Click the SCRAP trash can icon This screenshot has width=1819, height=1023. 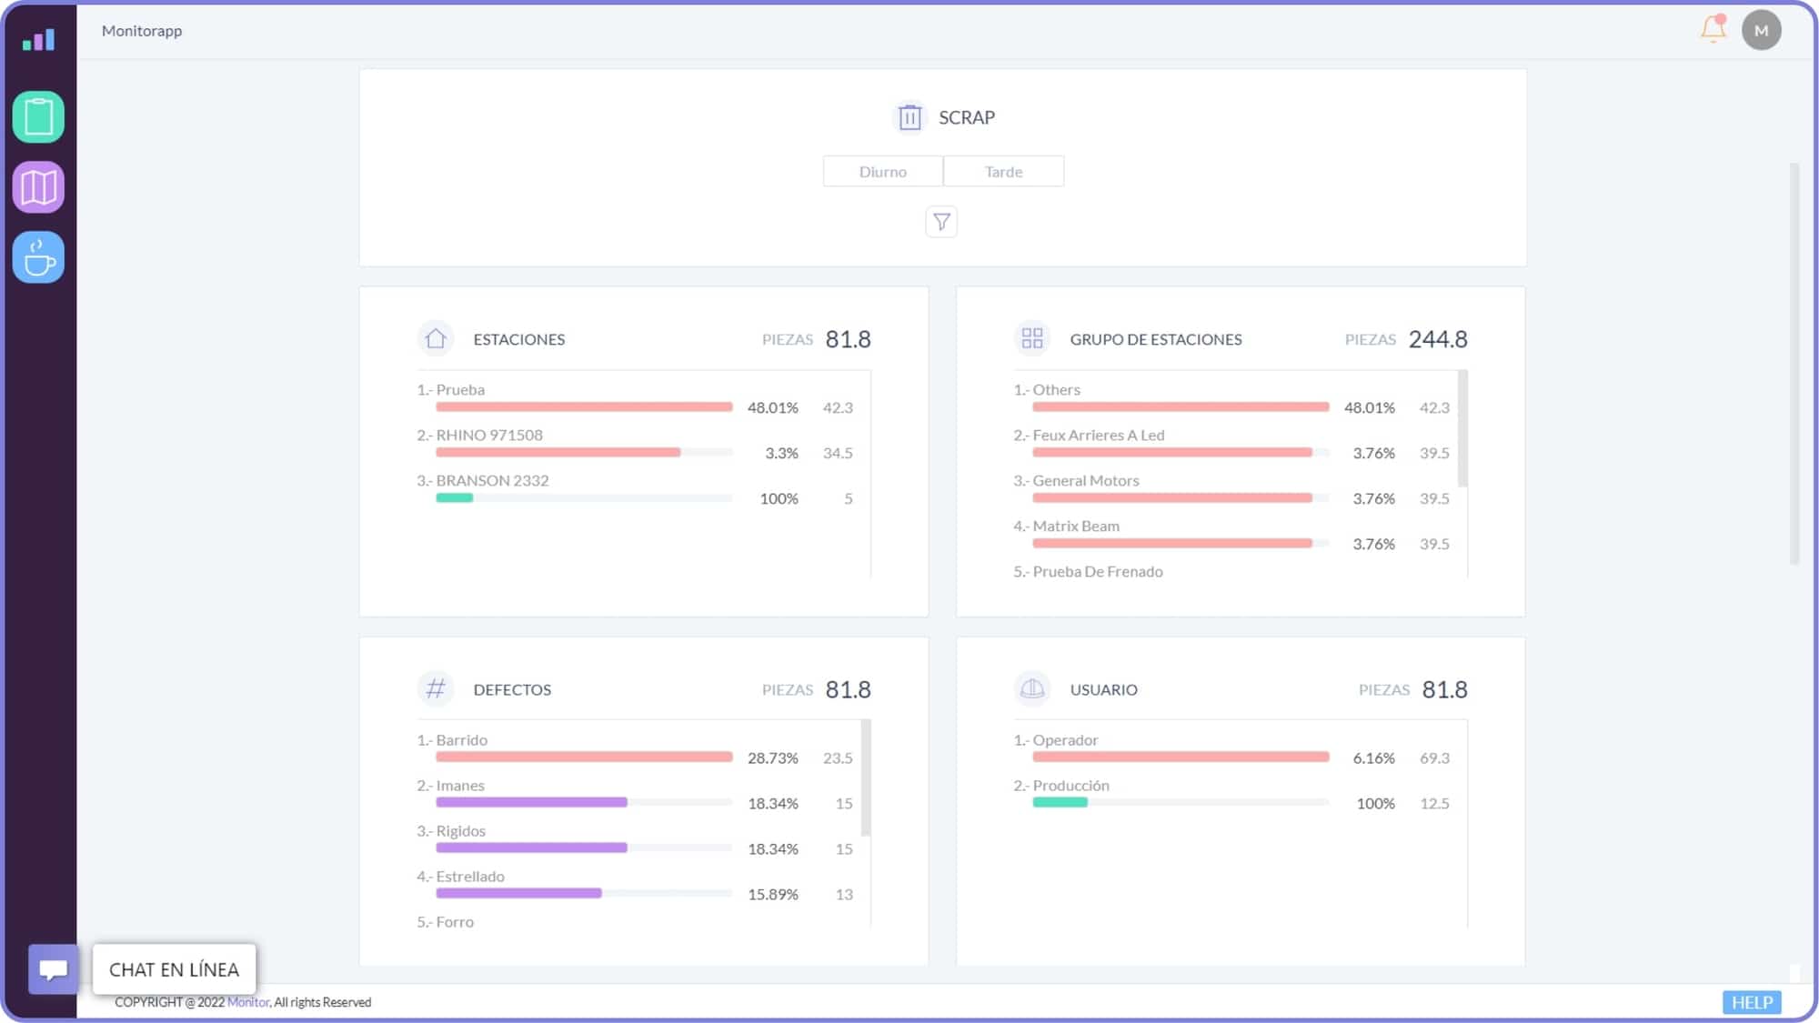click(909, 116)
